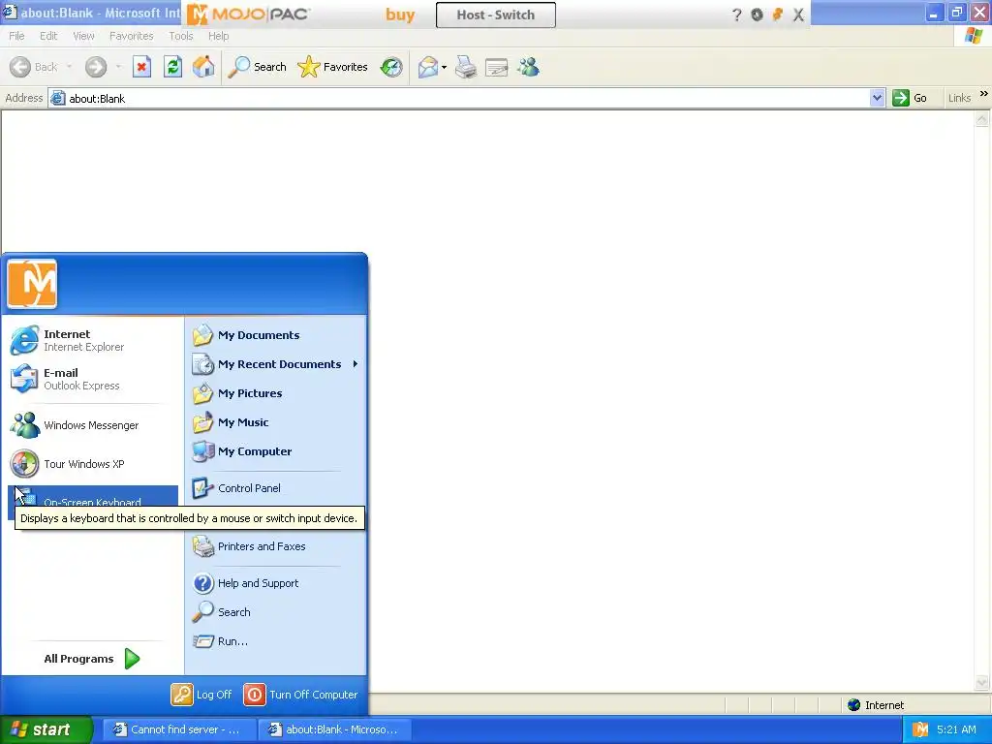992x744 pixels.
Task: Open My Documents in the Start menu
Action: (275, 335)
